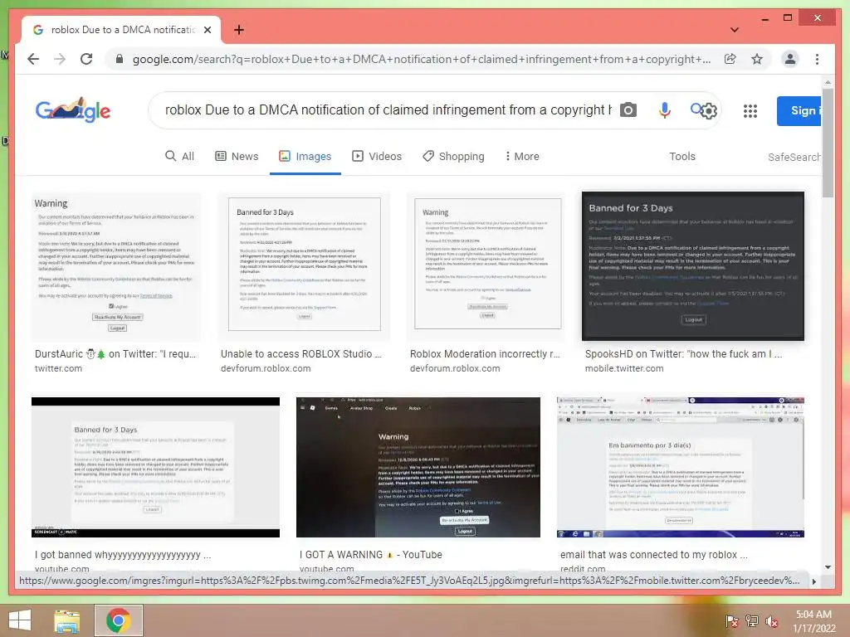Click scrollbar down arrow
850x637 pixels.
pyautogui.click(x=828, y=567)
